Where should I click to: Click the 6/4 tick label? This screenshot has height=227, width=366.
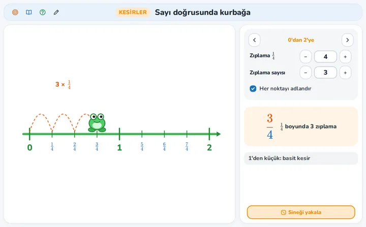(164, 147)
